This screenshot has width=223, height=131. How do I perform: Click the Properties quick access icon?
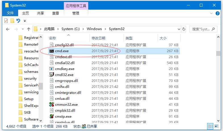[6, 21]
